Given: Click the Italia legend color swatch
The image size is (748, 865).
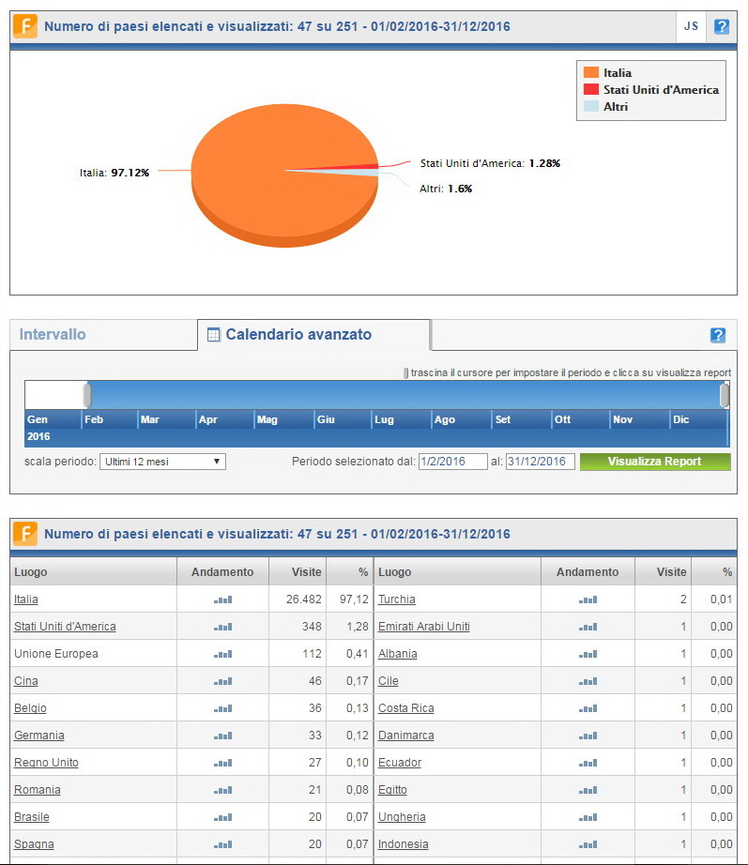Looking at the screenshot, I should pyautogui.click(x=591, y=72).
